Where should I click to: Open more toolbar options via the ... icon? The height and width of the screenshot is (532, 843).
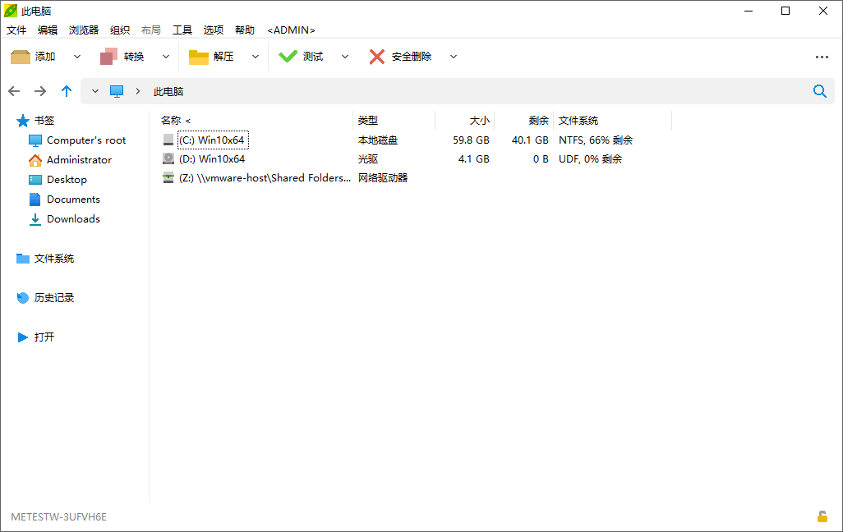(x=822, y=56)
